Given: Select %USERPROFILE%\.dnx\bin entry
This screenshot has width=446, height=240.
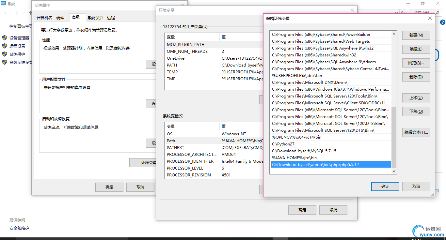Looking at the screenshot, I should [x=331, y=76].
